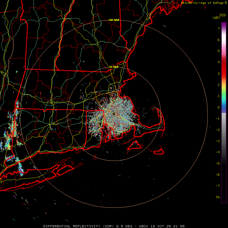Click the KBOX radar site center dot
228x228 pixels.
coord(114,114)
